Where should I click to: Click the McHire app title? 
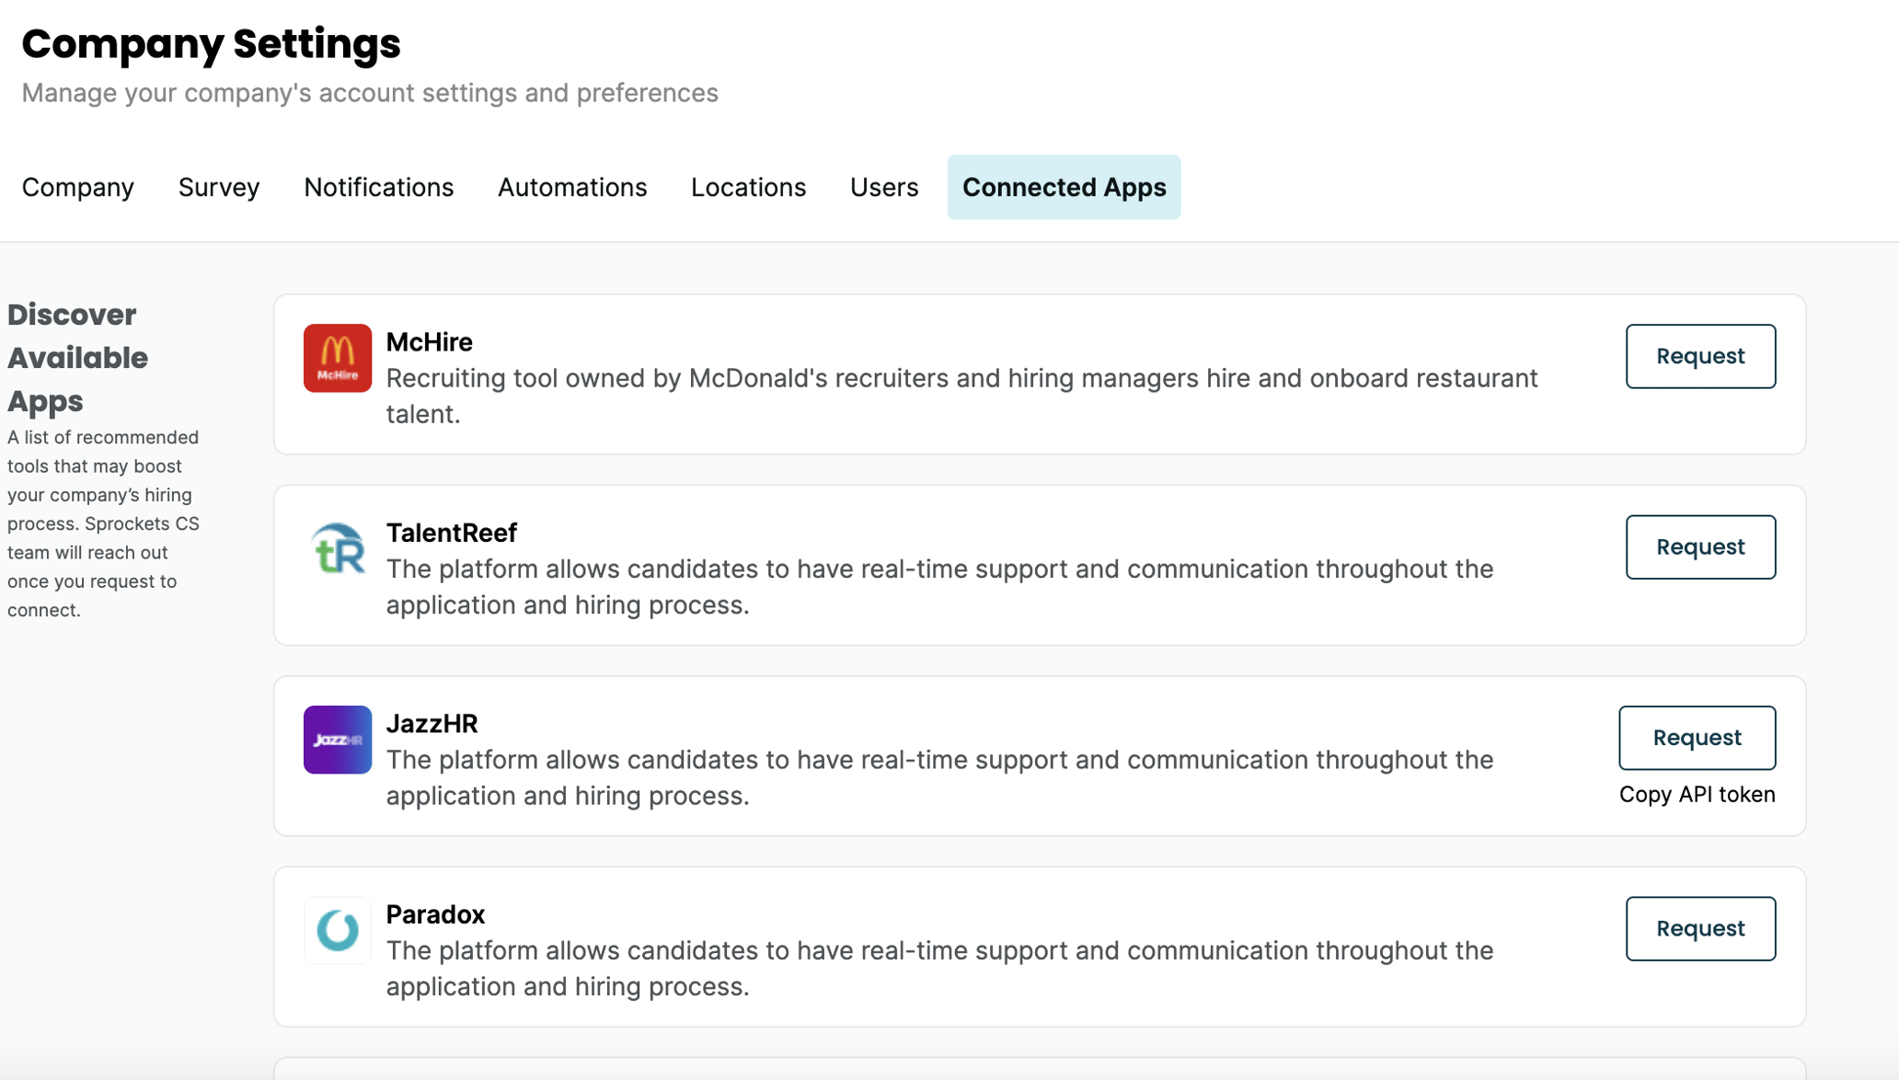pyautogui.click(x=429, y=342)
